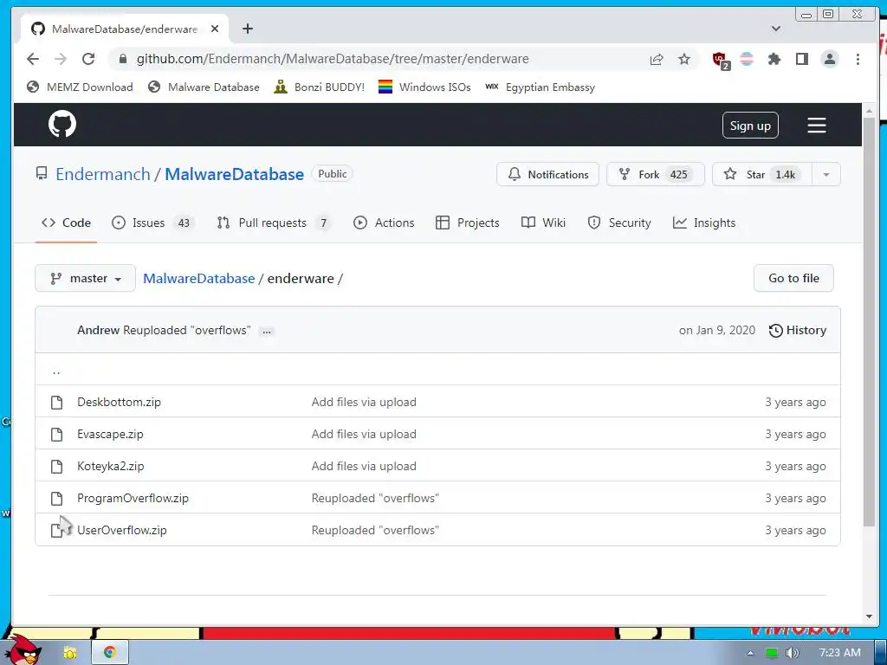887x665 pixels.
Task: Click the Go to file button
Action: click(793, 278)
